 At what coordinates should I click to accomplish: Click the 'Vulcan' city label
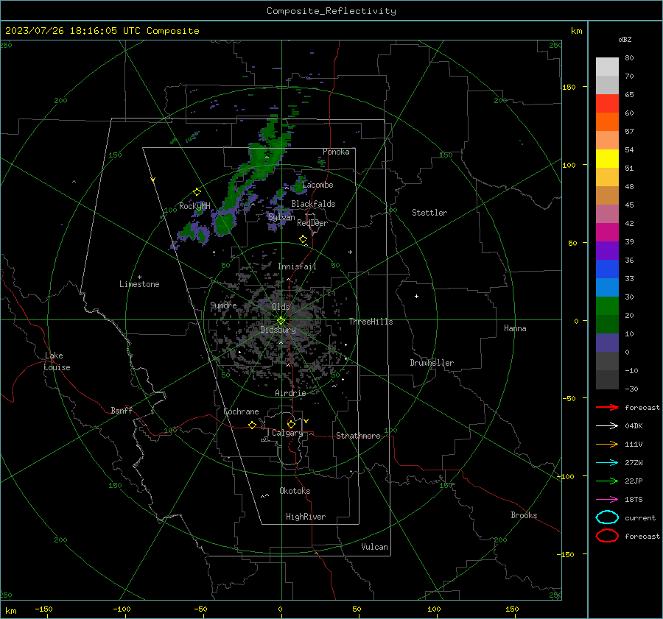point(374,547)
